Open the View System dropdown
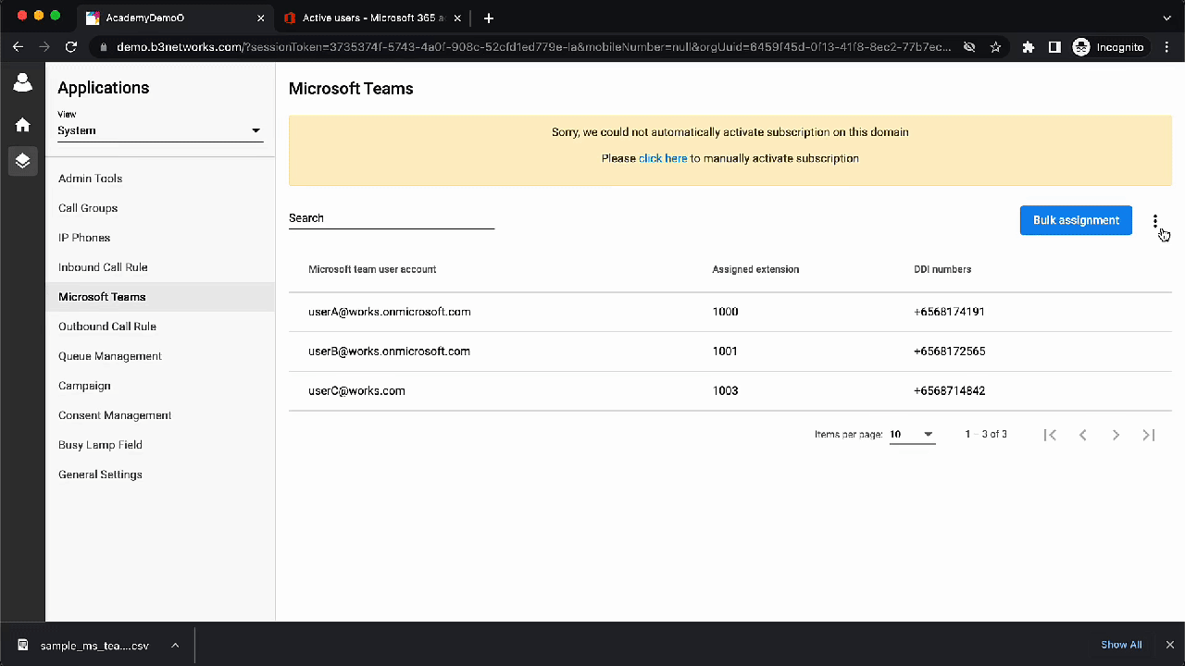 coord(160,130)
